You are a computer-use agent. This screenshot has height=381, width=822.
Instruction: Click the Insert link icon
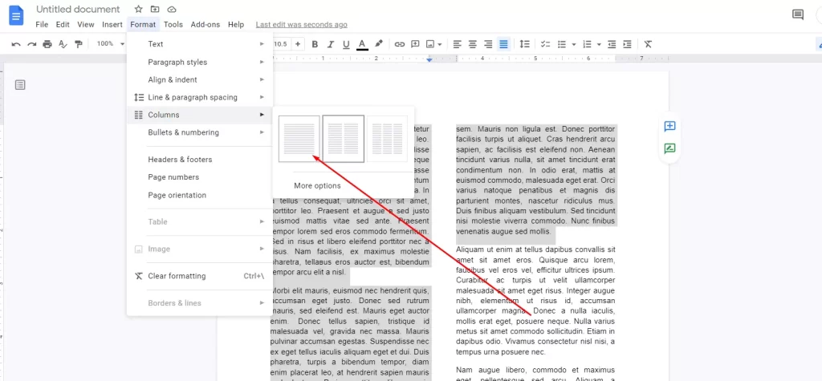400,44
